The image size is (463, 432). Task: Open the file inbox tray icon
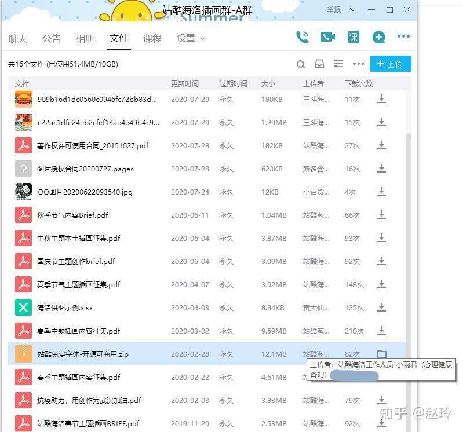[319, 64]
